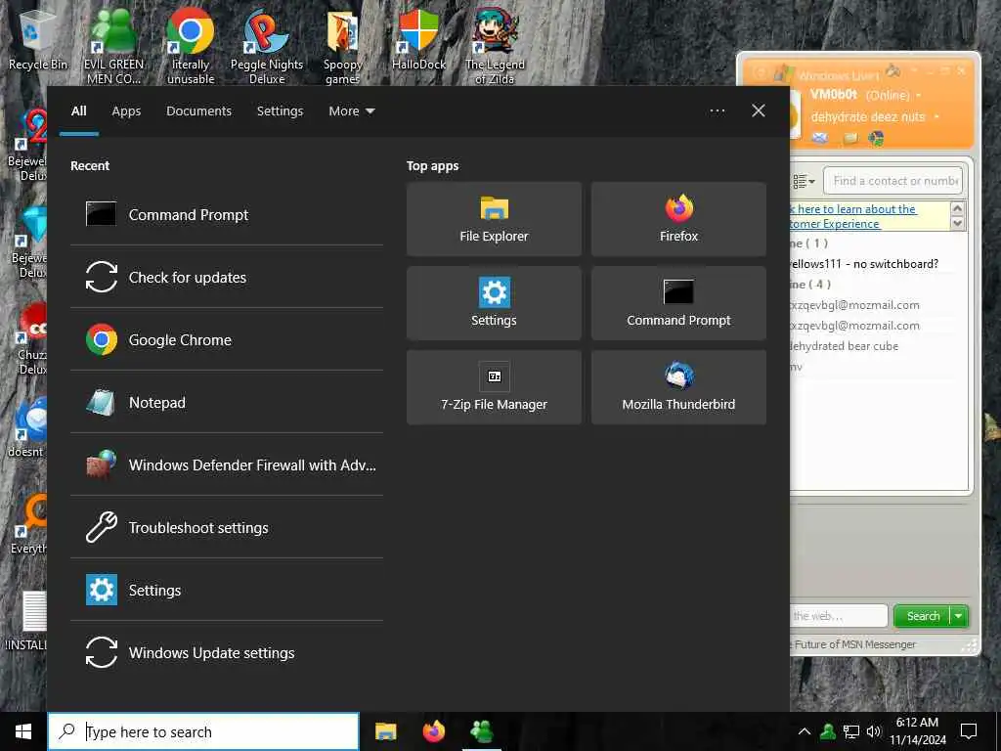Open the Messenger Customer Experience link
Screen dimensions: 1001x751
[x=852, y=216]
